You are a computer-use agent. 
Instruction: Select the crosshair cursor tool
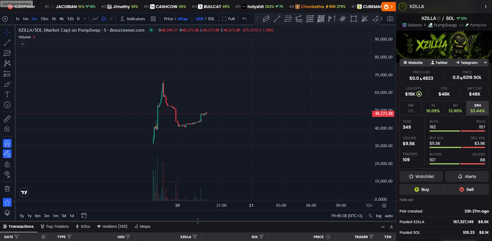pyautogui.click(x=7, y=32)
